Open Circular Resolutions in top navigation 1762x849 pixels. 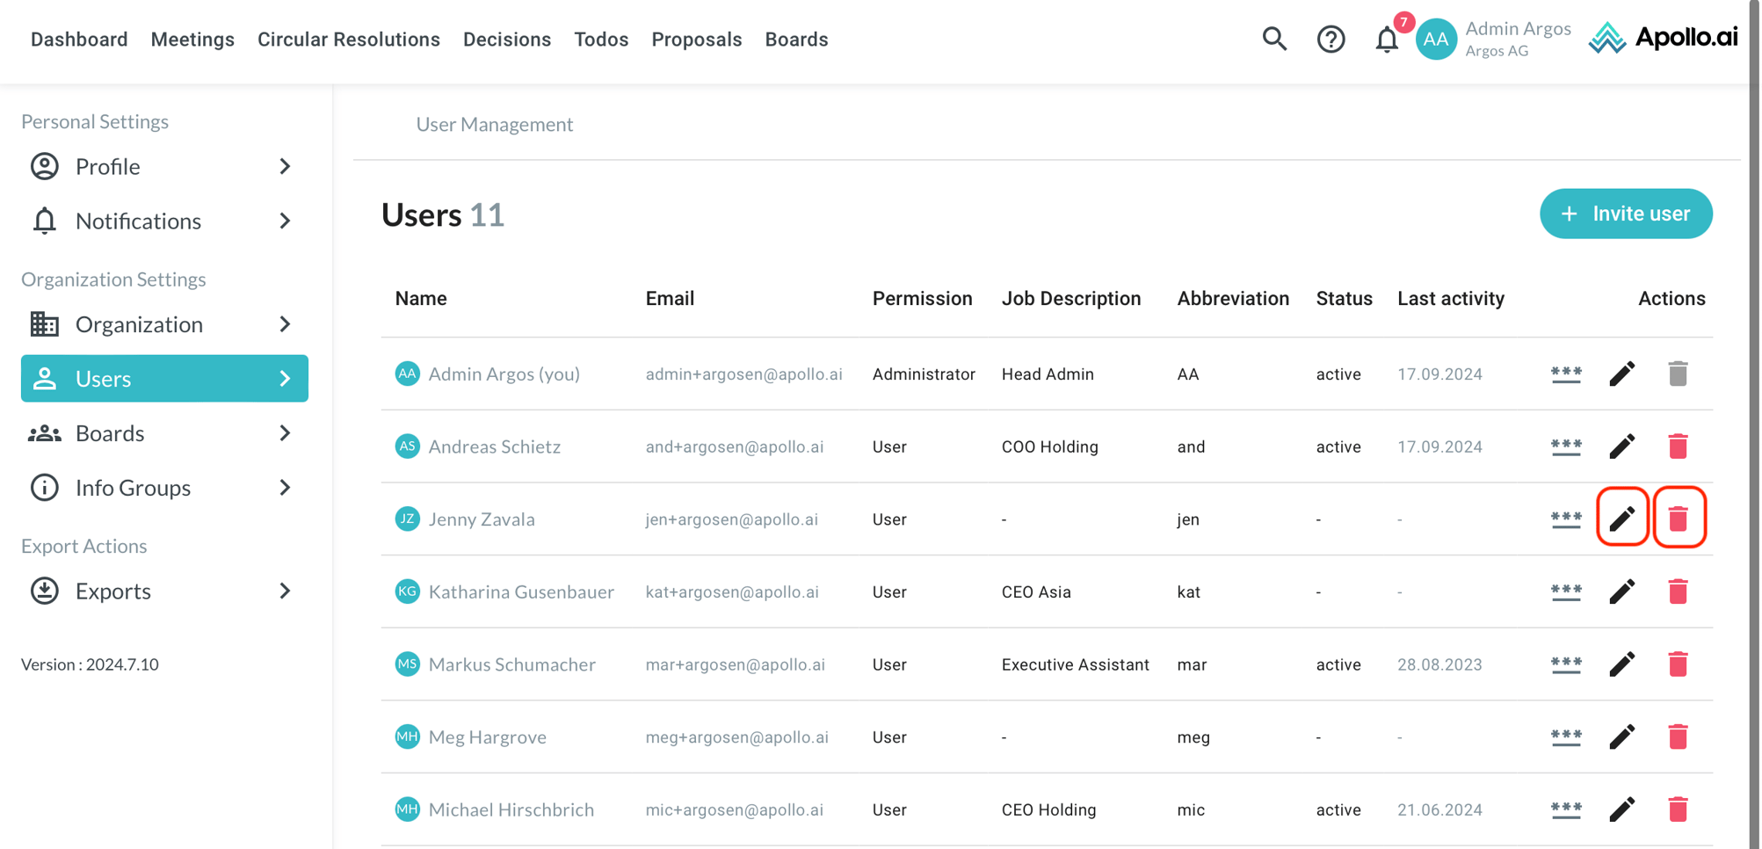pos(349,40)
